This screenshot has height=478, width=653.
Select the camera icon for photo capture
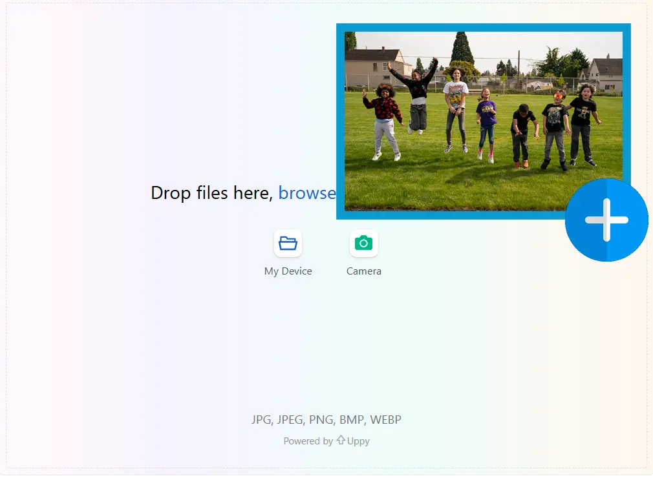click(x=363, y=243)
